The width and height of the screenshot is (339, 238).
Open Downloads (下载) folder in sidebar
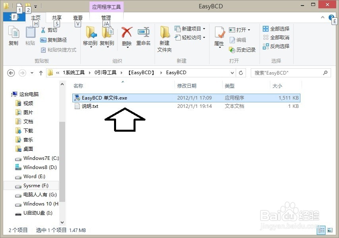[28, 131]
